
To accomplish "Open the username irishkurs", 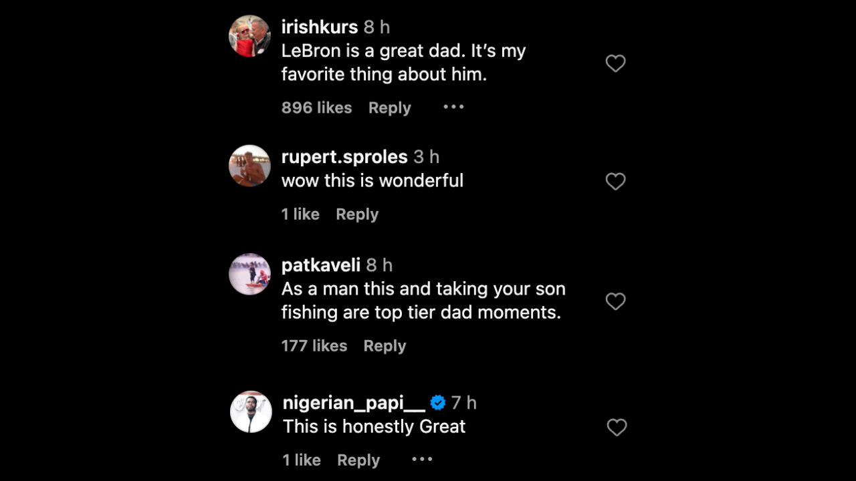I will pos(320,27).
